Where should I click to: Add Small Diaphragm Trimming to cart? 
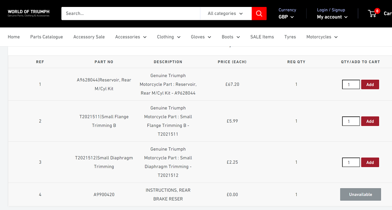370,162
